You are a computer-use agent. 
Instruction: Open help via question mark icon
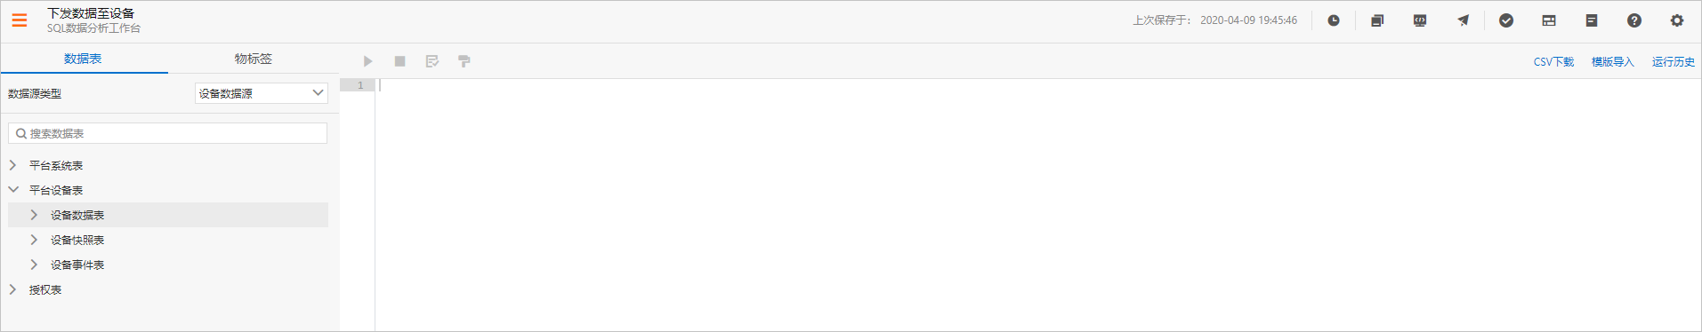[x=1634, y=20]
